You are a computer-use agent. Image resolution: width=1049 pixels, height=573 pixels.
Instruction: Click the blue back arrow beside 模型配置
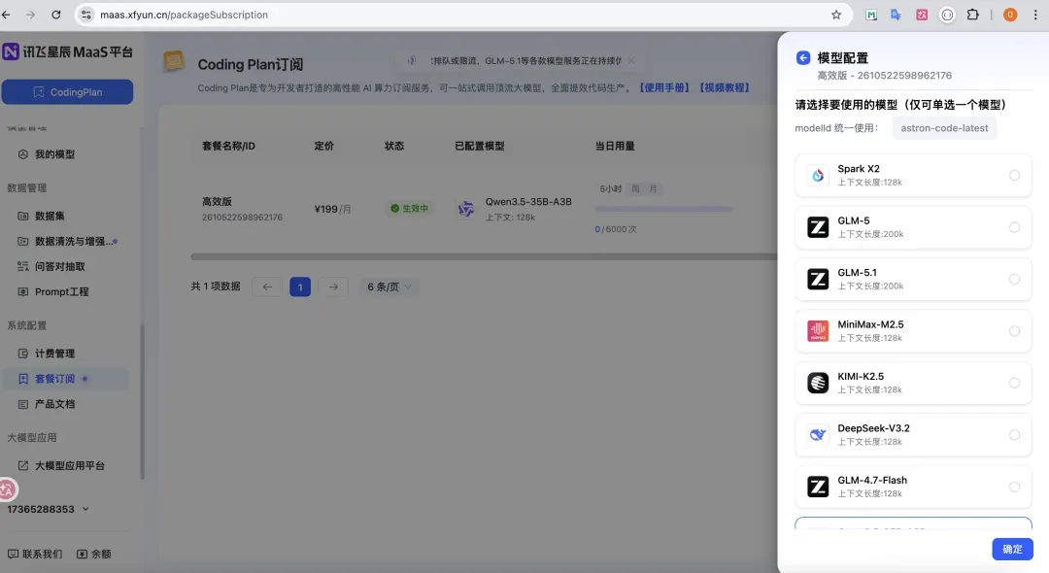803,57
